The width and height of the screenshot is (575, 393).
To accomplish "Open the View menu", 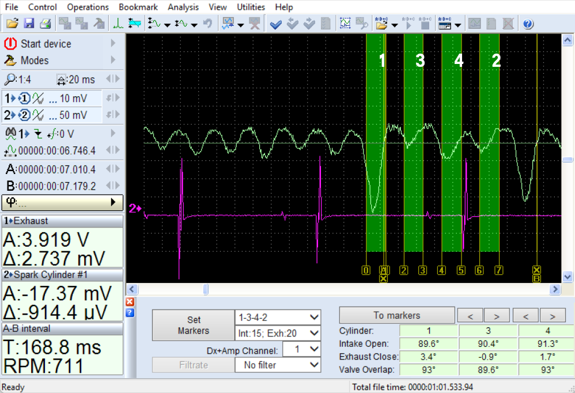I will point(217,7).
